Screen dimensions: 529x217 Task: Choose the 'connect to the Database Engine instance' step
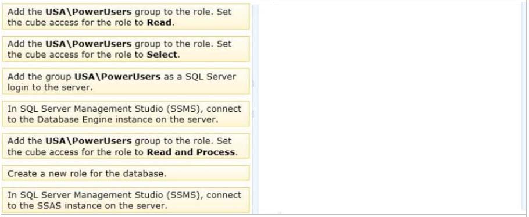pos(126,113)
